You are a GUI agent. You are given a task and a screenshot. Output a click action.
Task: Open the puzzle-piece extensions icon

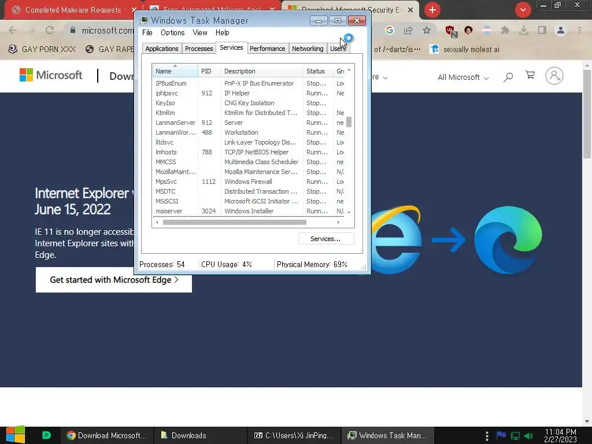(505, 30)
